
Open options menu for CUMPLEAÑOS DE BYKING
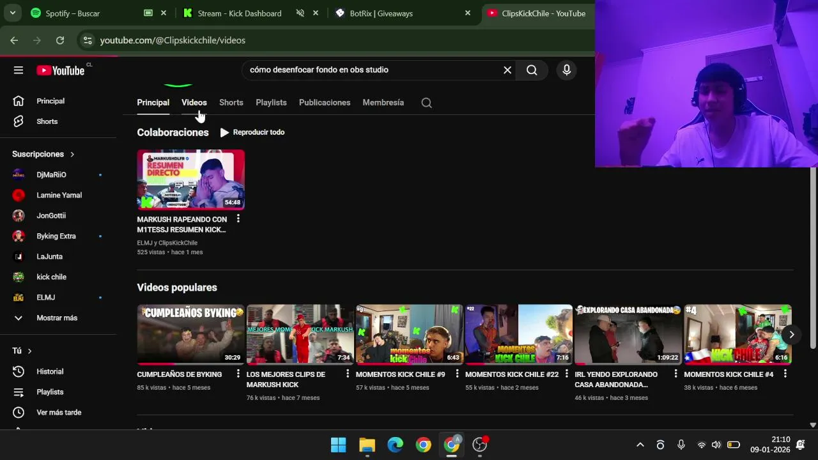pos(238,374)
